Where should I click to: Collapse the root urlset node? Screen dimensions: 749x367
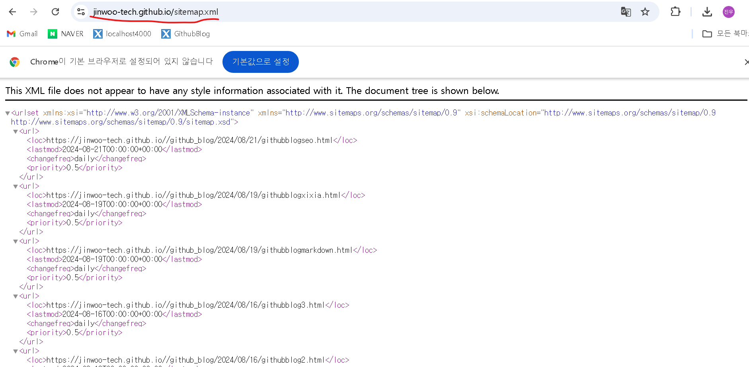[7, 113]
